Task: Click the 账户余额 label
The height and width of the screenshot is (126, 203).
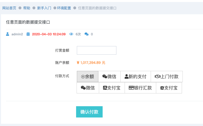Action: click(x=62, y=63)
